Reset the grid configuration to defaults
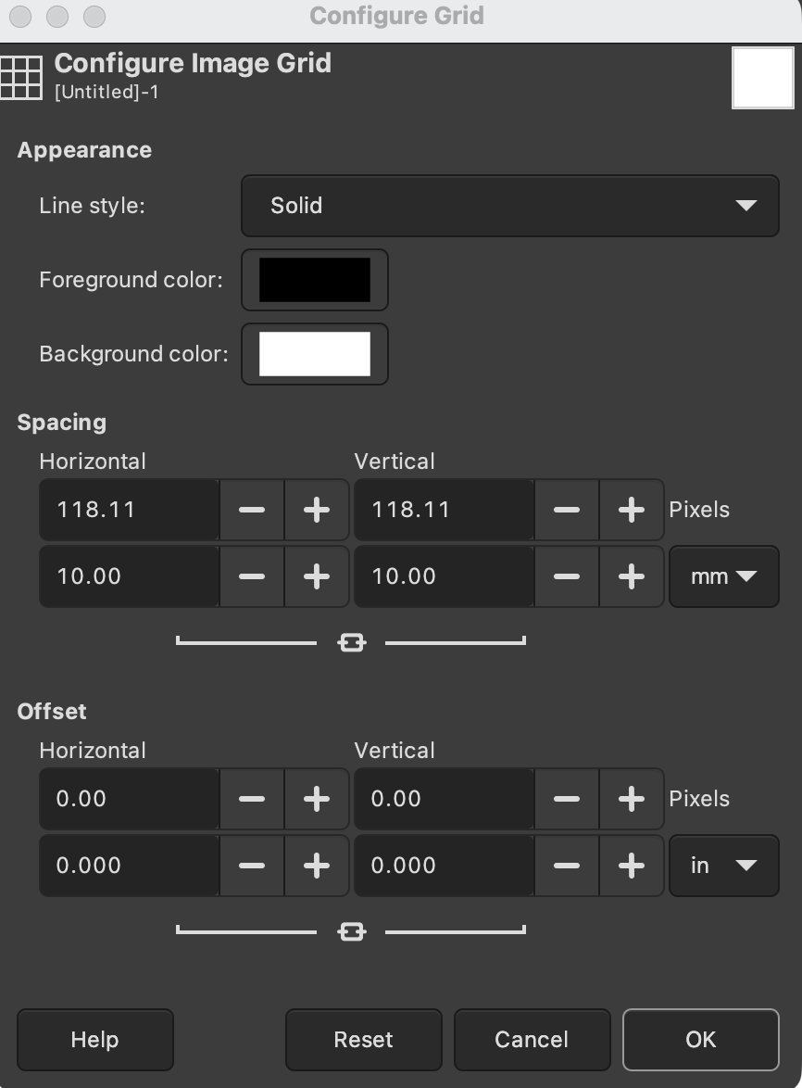 tap(363, 1039)
